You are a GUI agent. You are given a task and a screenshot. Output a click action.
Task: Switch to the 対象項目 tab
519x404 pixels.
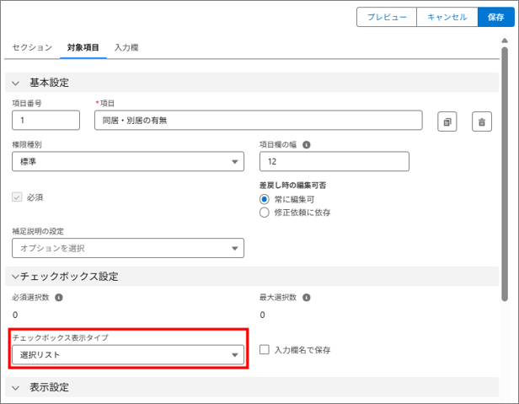point(83,47)
